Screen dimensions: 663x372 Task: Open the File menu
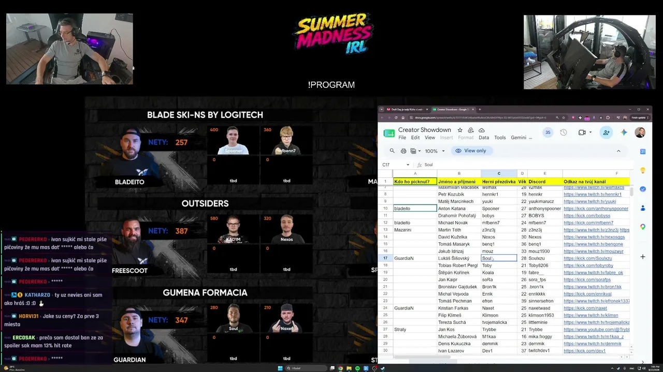[402, 138]
